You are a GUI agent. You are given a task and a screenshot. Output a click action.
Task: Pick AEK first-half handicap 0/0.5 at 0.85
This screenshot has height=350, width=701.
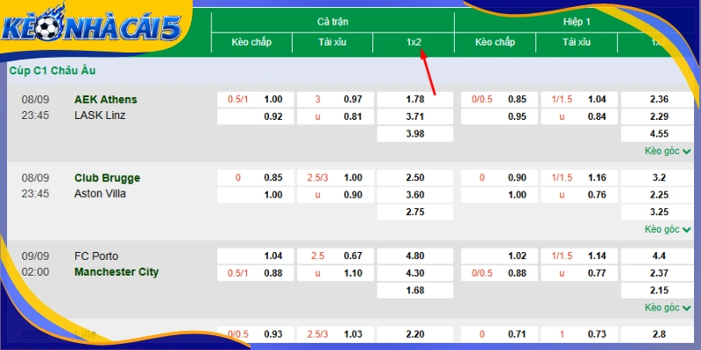click(499, 99)
